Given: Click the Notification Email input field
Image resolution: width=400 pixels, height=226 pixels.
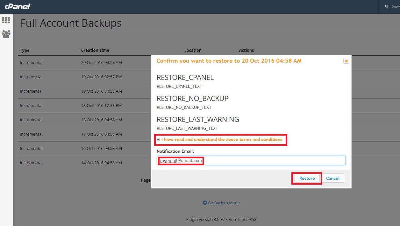Looking at the screenshot, I should coord(271,161).
